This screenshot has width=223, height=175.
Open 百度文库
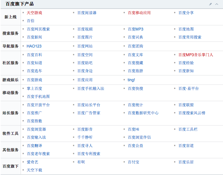pos(135,55)
